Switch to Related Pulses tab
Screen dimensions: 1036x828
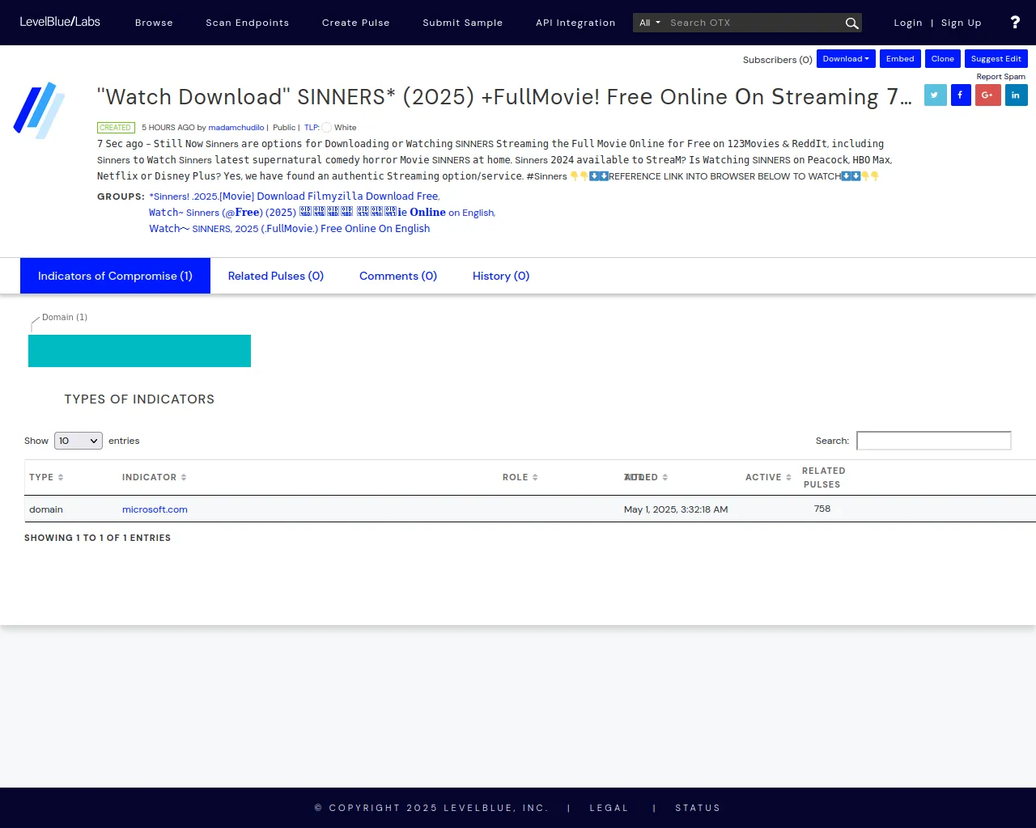click(x=275, y=276)
